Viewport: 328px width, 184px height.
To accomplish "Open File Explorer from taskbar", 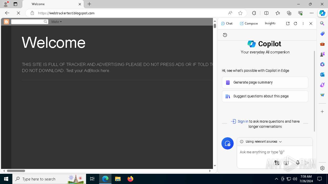I will point(118,179).
